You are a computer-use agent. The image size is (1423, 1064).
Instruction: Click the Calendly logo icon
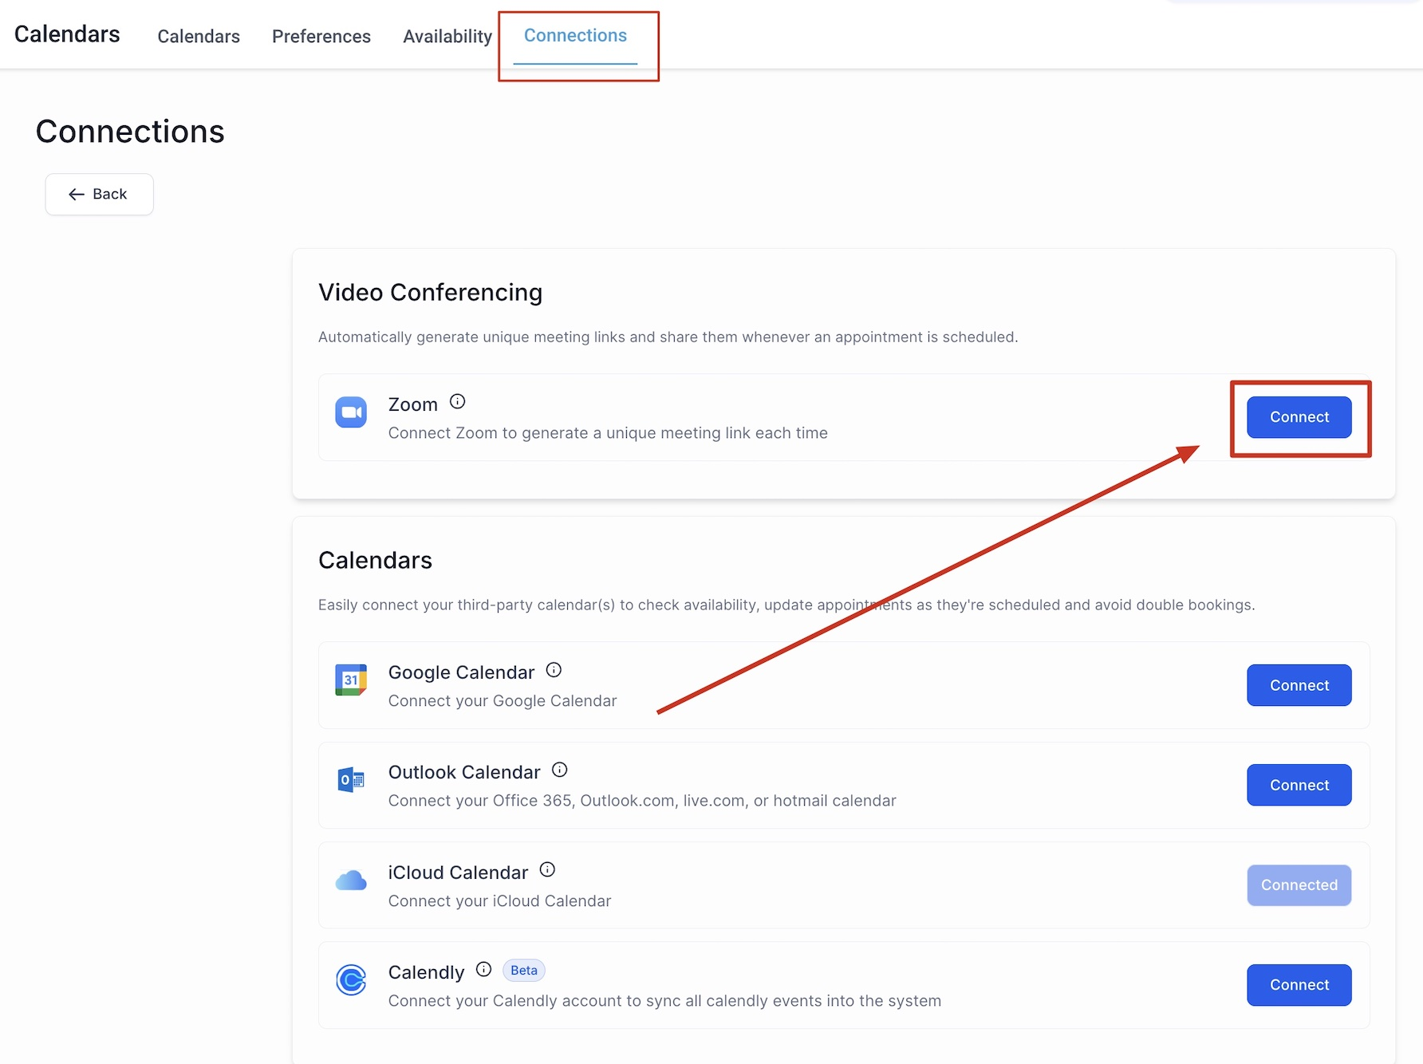click(351, 980)
